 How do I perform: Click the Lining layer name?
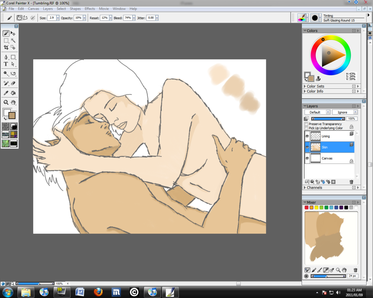(x=326, y=136)
